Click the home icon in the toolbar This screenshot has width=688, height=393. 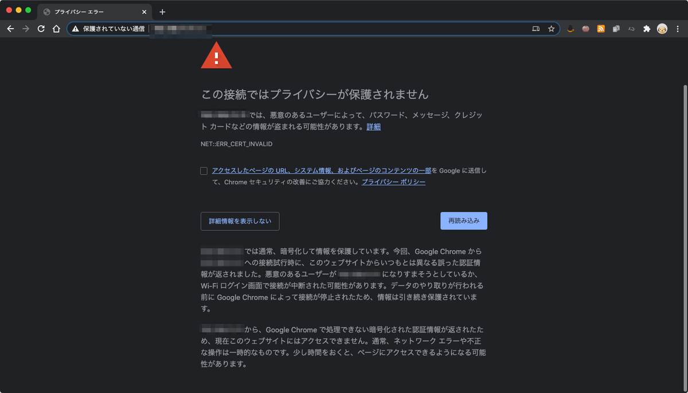56,28
